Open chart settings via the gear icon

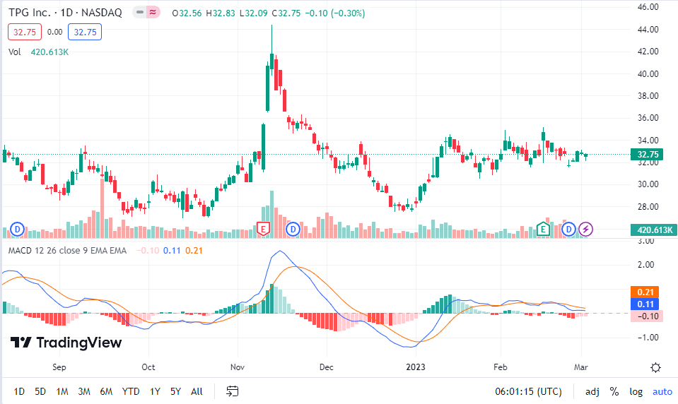pos(655,367)
